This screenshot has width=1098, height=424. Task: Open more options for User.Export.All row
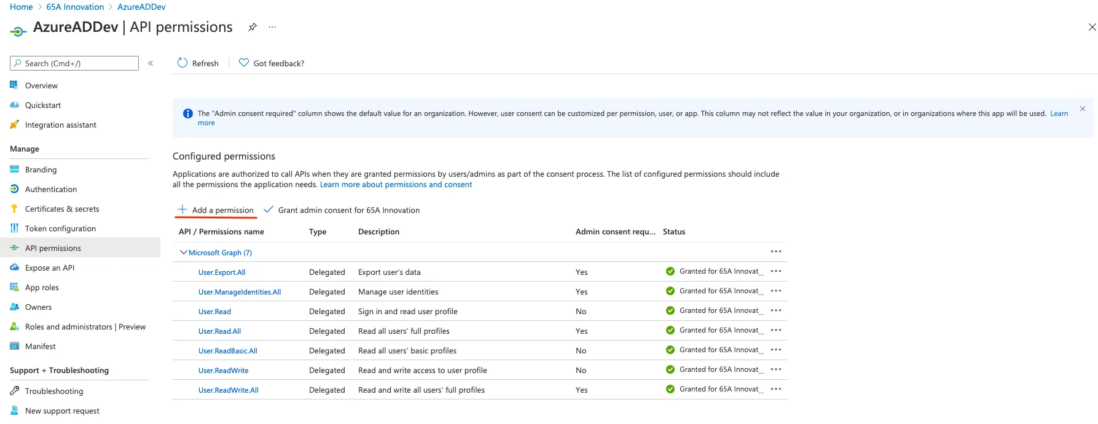coord(776,271)
